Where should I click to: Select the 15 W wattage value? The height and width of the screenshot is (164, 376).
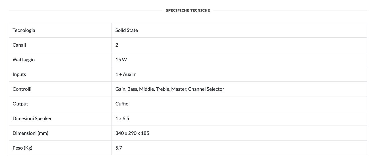121,60
